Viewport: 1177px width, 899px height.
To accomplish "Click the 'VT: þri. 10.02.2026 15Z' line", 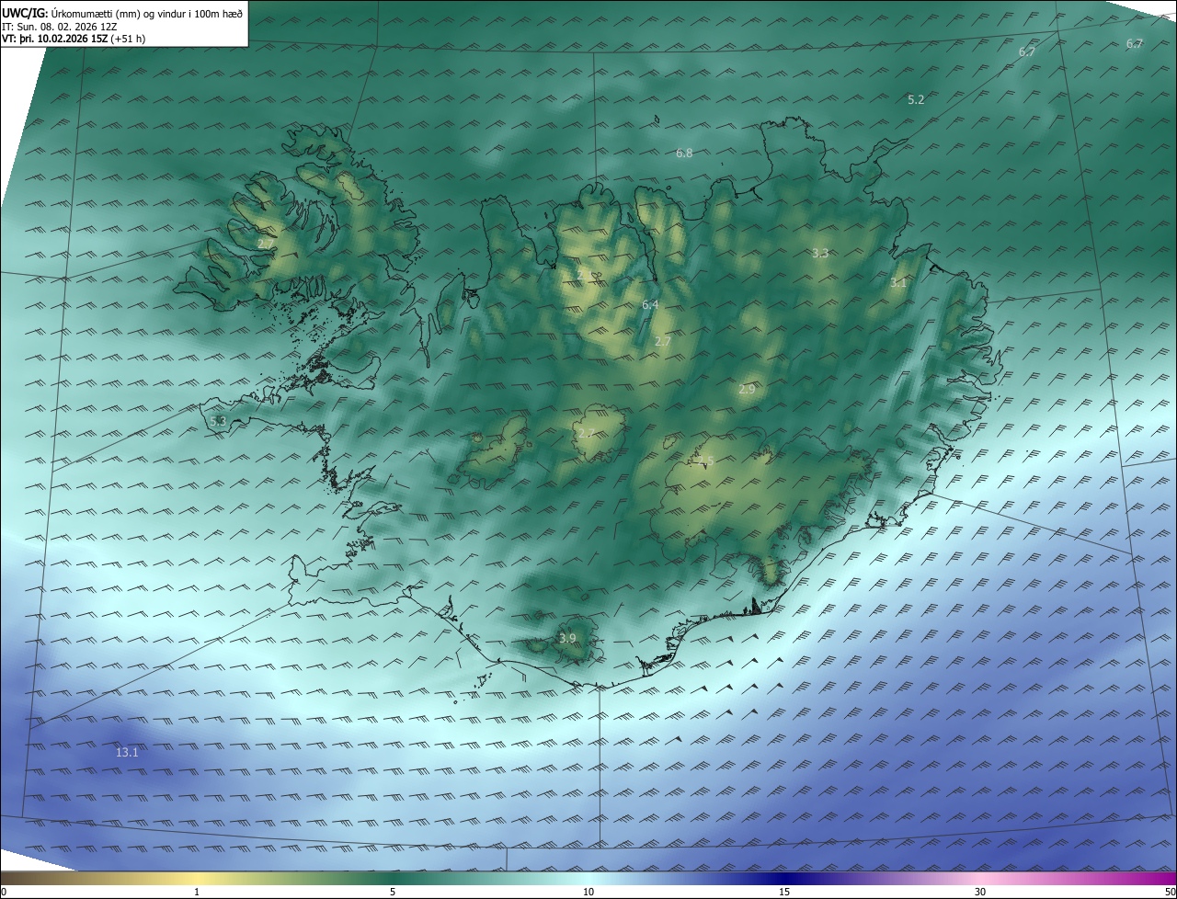I will pos(74,39).
